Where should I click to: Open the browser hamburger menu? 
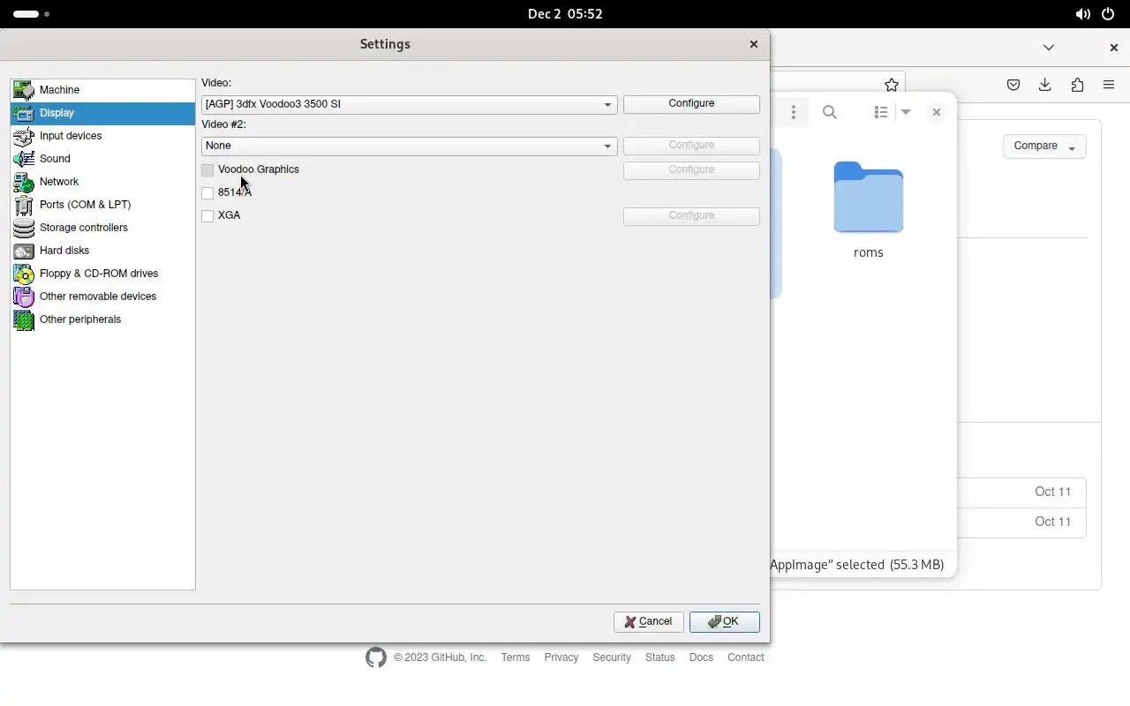coord(1109,85)
